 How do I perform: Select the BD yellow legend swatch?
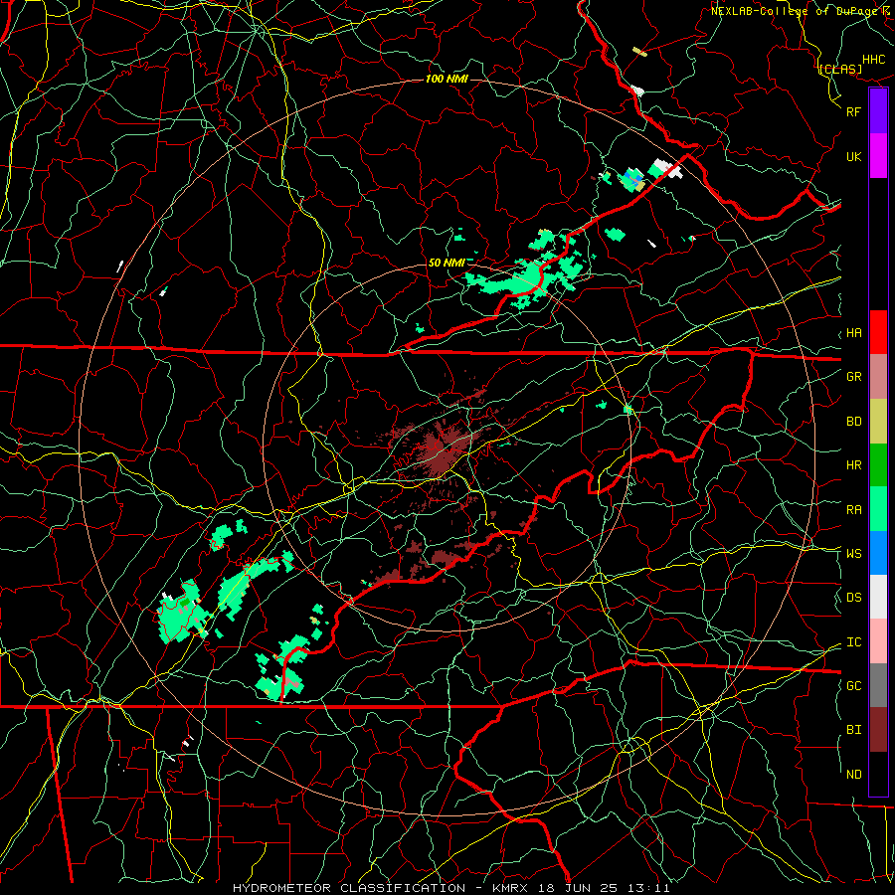878,422
